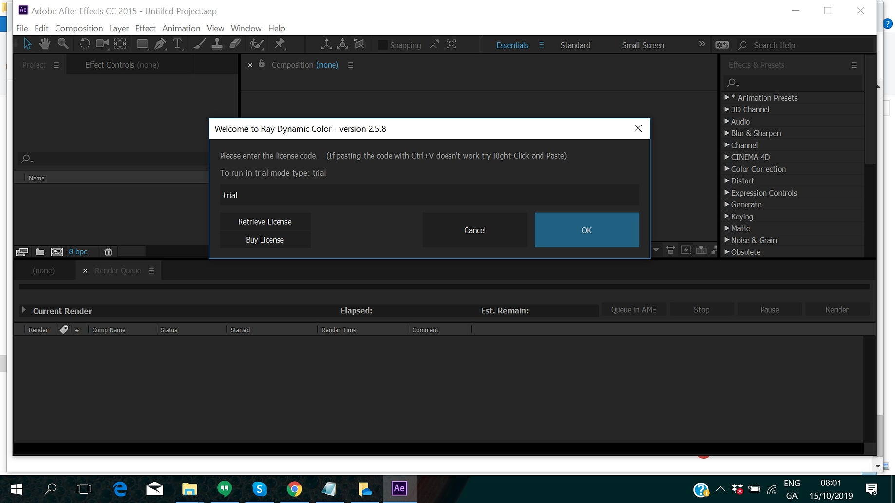This screenshot has width=895, height=503.
Task: Click the Interpret Footage icon in Project panel
Action: coord(22,251)
